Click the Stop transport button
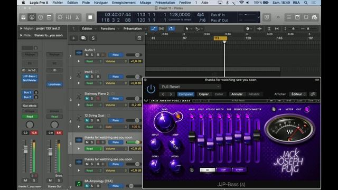338x190 pixels. pyautogui.click(x=90, y=17)
